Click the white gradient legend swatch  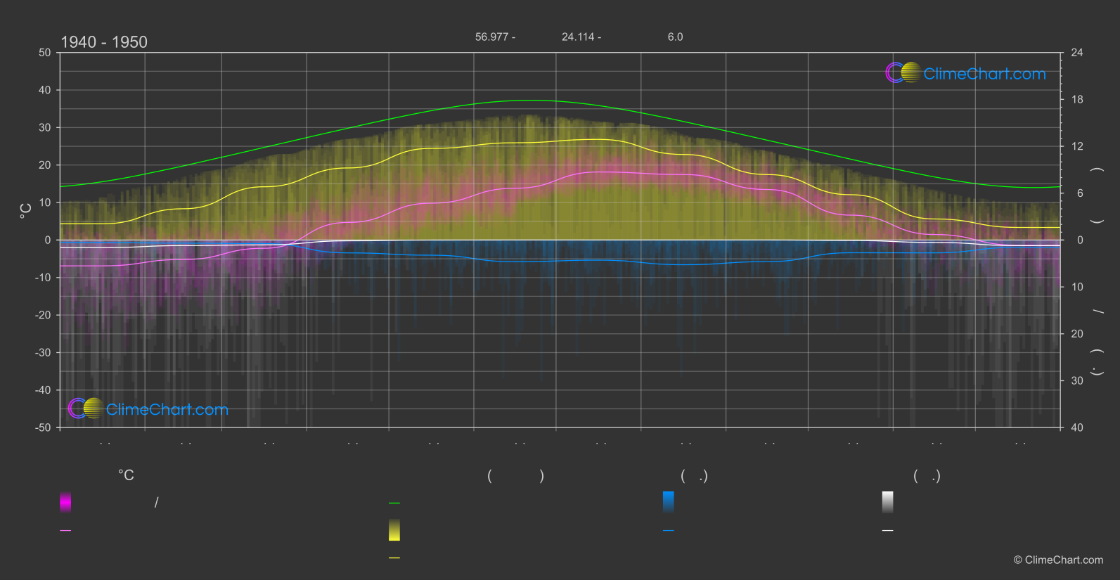coord(888,502)
